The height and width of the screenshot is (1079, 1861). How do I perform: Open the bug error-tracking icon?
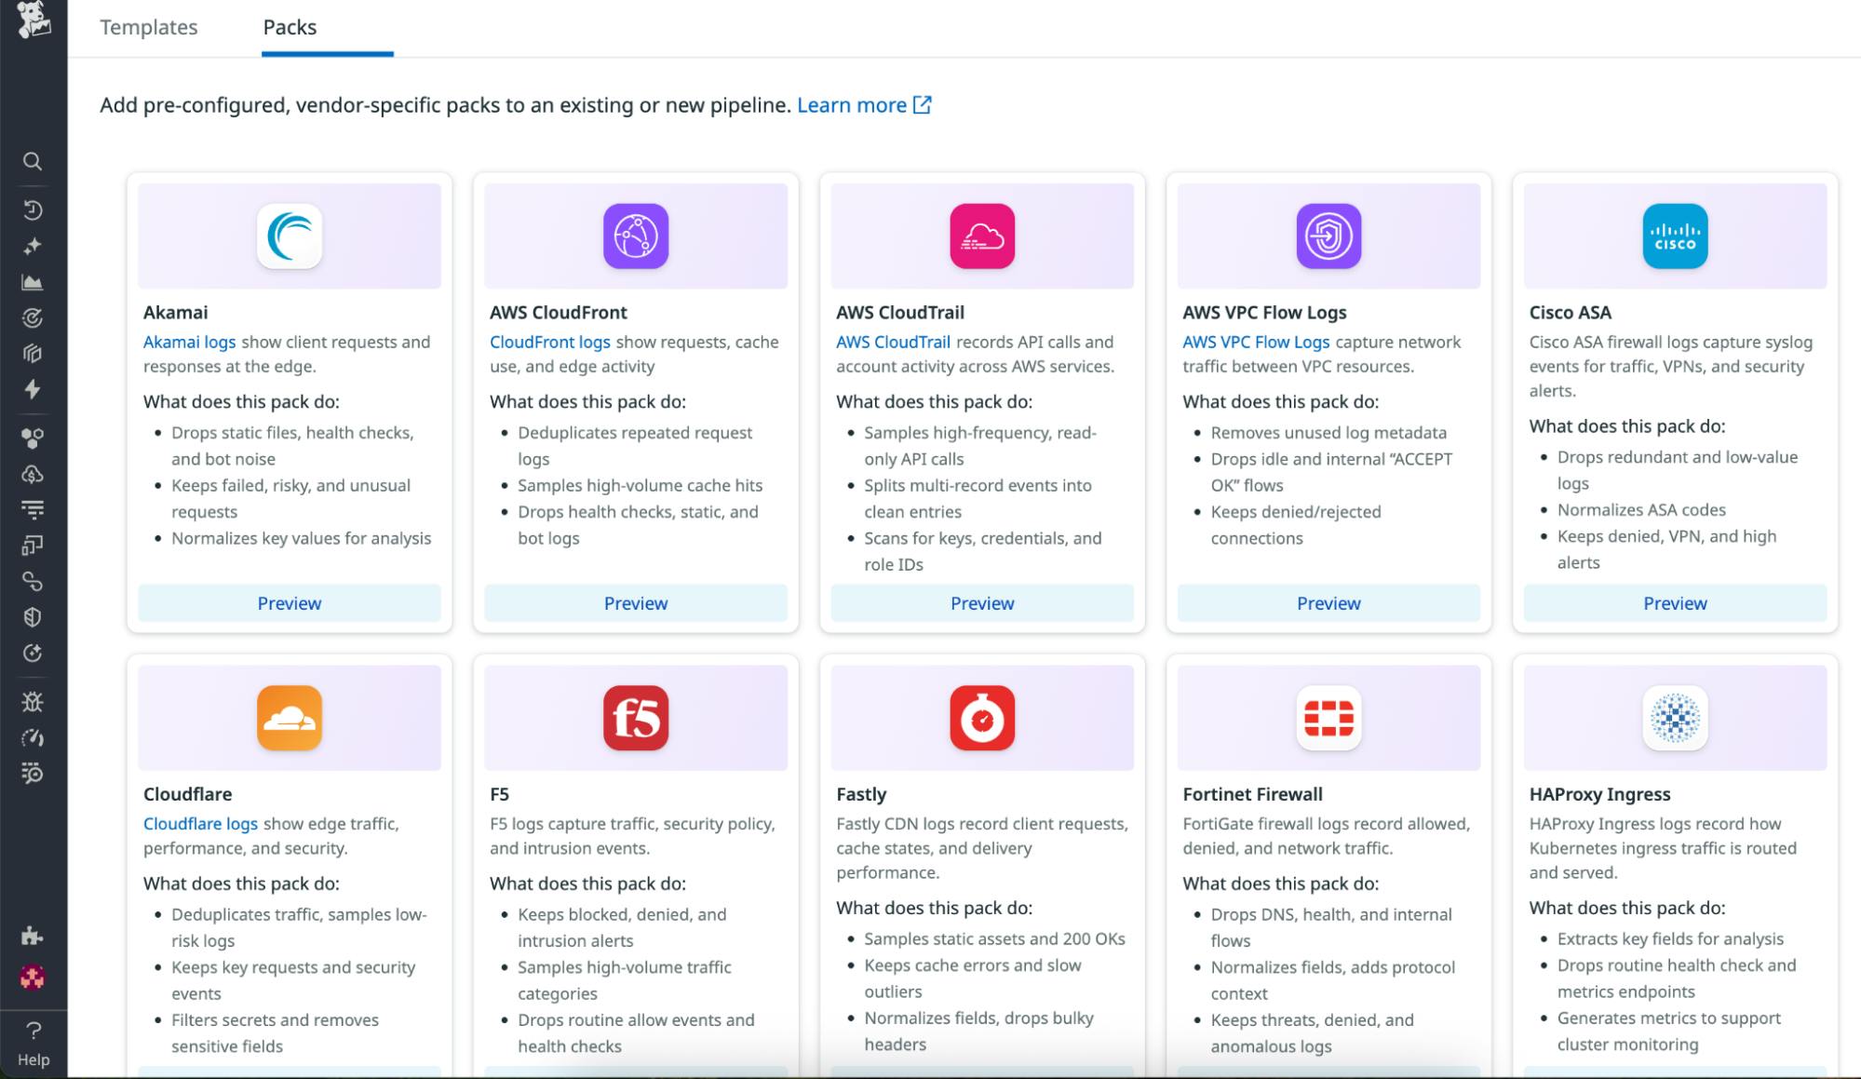pos(34,701)
